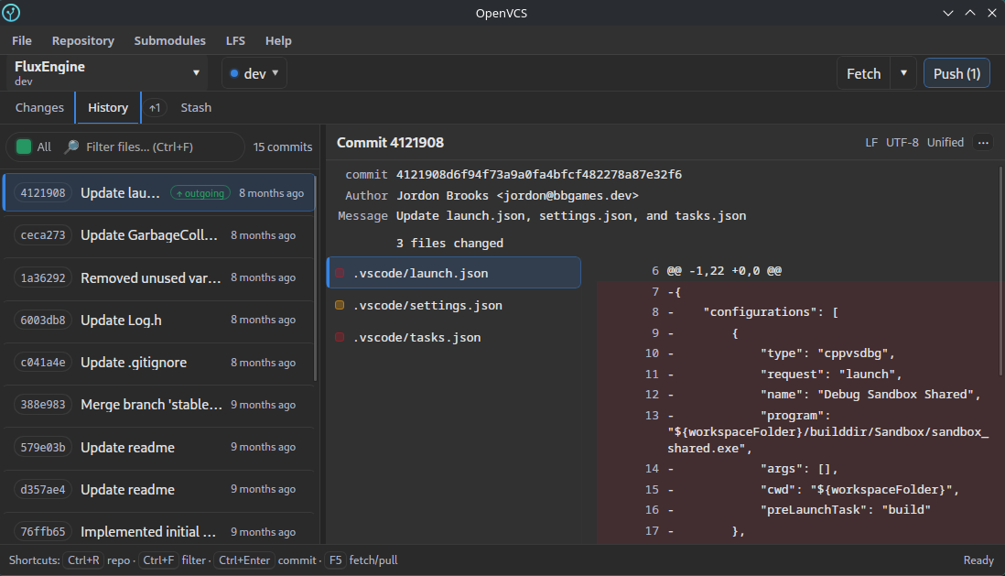Click the Fetch button
Screen dimensions: 1005x576
pyautogui.click(x=862, y=72)
